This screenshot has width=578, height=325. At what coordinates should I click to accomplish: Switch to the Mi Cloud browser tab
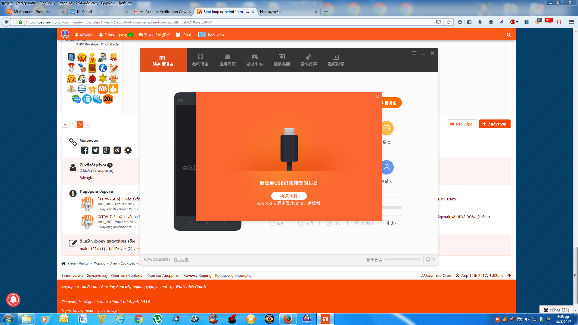[84, 12]
